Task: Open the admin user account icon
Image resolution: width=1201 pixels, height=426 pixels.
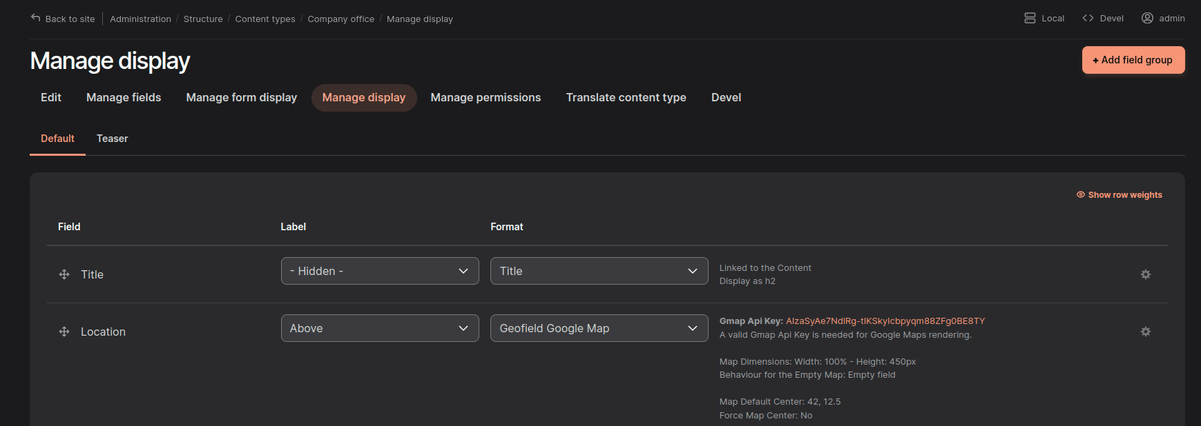Action: pos(1147,18)
